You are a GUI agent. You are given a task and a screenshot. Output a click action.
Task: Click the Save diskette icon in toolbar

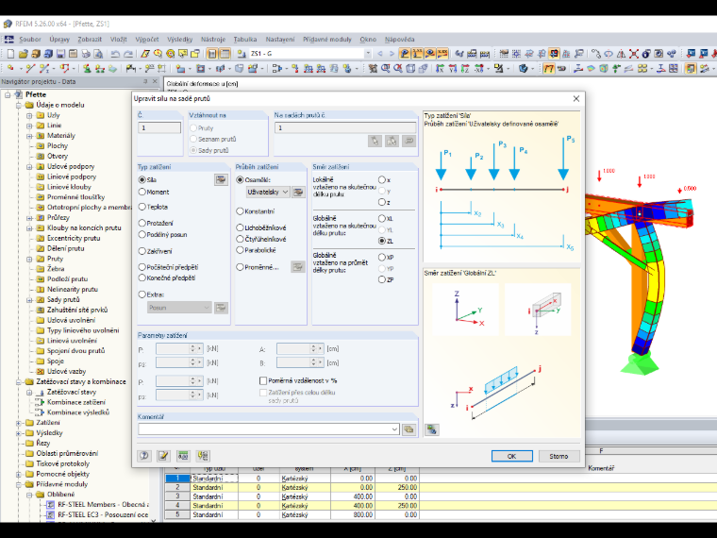[60, 54]
